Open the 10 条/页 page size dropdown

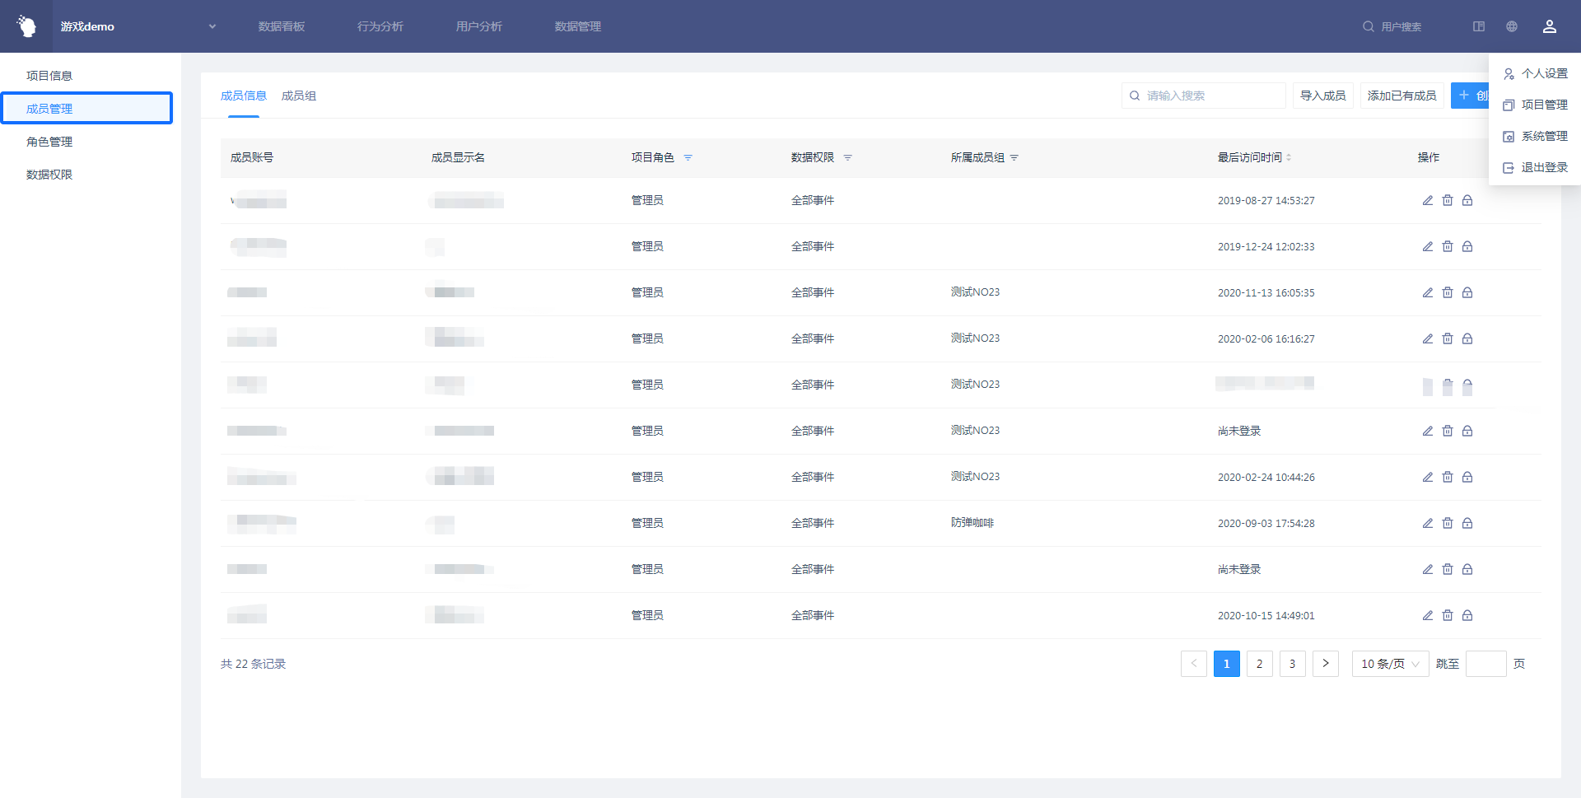[x=1390, y=664]
